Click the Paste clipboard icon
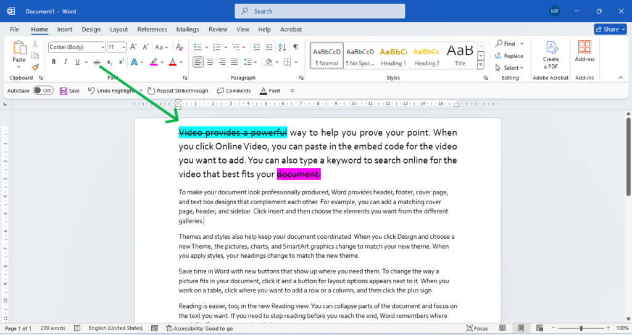 click(19, 48)
